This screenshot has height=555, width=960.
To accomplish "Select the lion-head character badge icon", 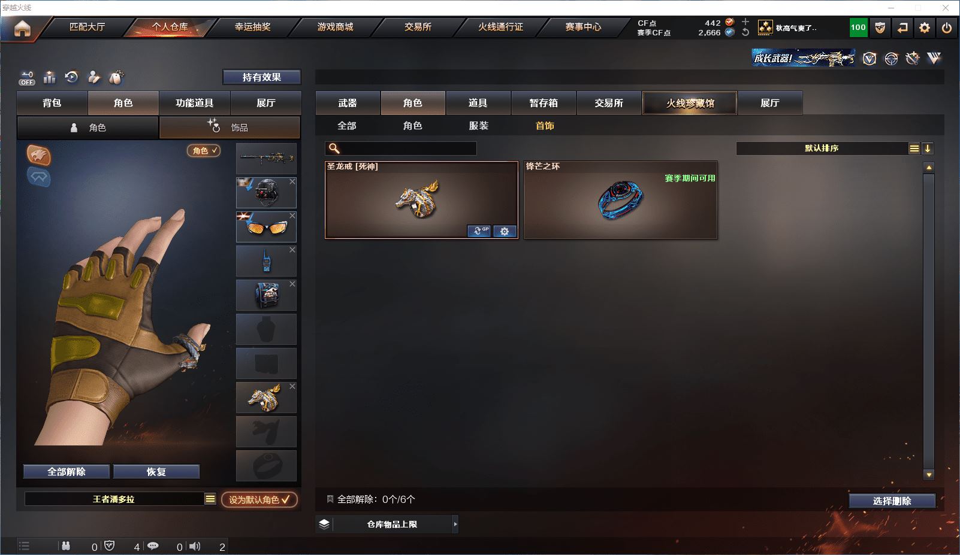I will click(39, 155).
